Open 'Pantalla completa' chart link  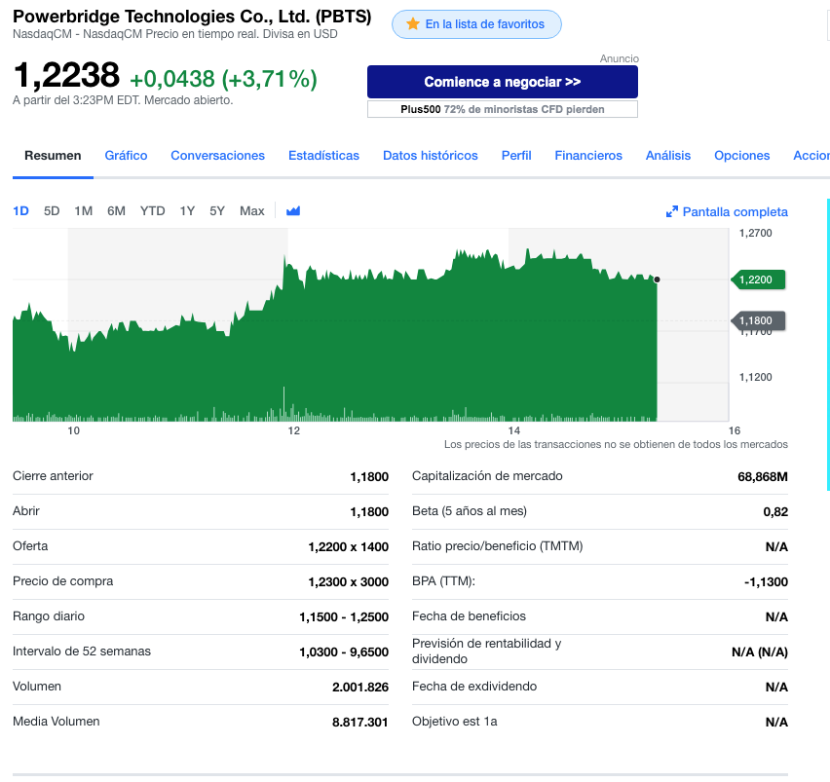(735, 211)
